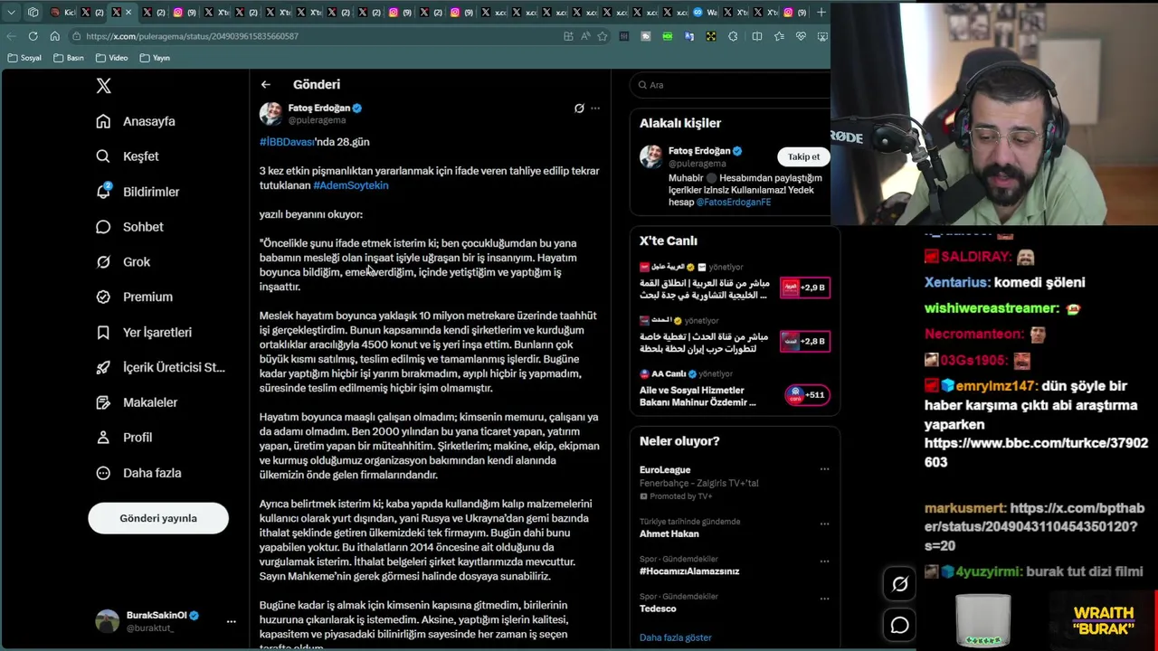This screenshot has width=1158, height=651.
Task: Open the @FatosErdoganFE link
Action: (734, 202)
